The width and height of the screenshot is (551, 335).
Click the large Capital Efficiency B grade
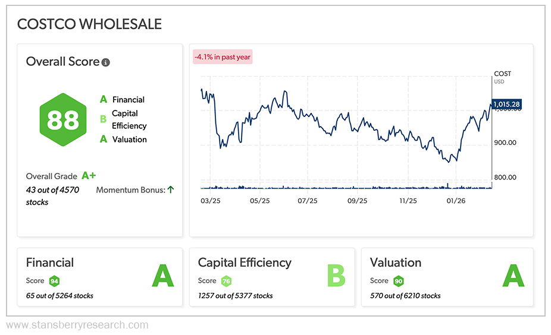(336, 276)
